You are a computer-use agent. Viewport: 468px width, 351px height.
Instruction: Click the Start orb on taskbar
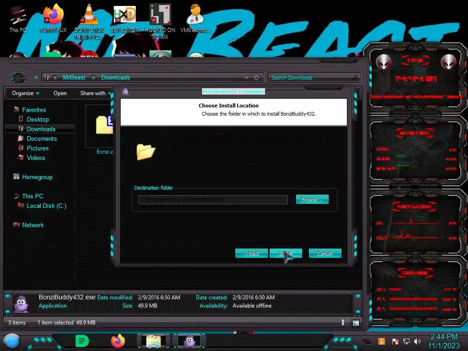[11, 341]
